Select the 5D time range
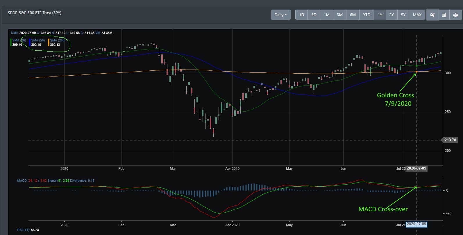 [314, 15]
